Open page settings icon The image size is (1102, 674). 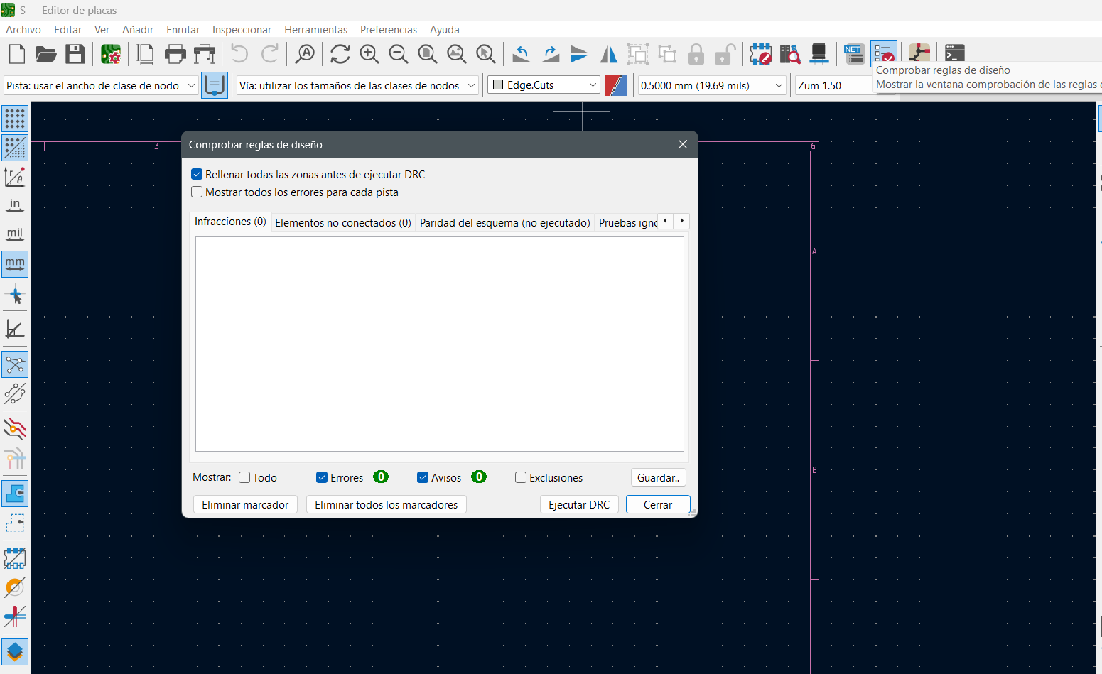(145, 54)
